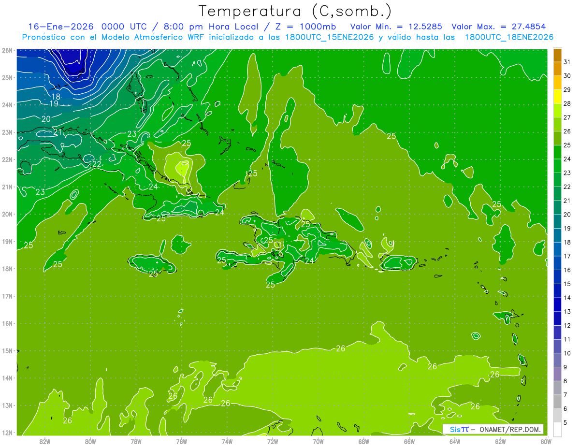Click the 18N latitude axis label
Image resolution: width=580 pixels, height=448 pixels.
[x=7, y=269]
